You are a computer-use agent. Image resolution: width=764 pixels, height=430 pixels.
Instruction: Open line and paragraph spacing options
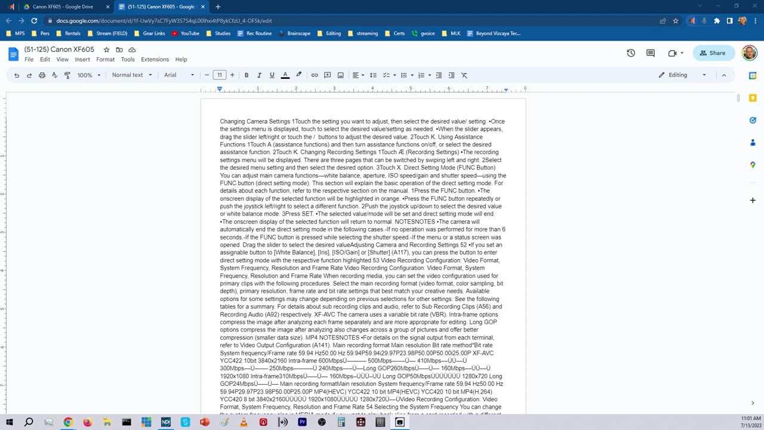[373, 75]
